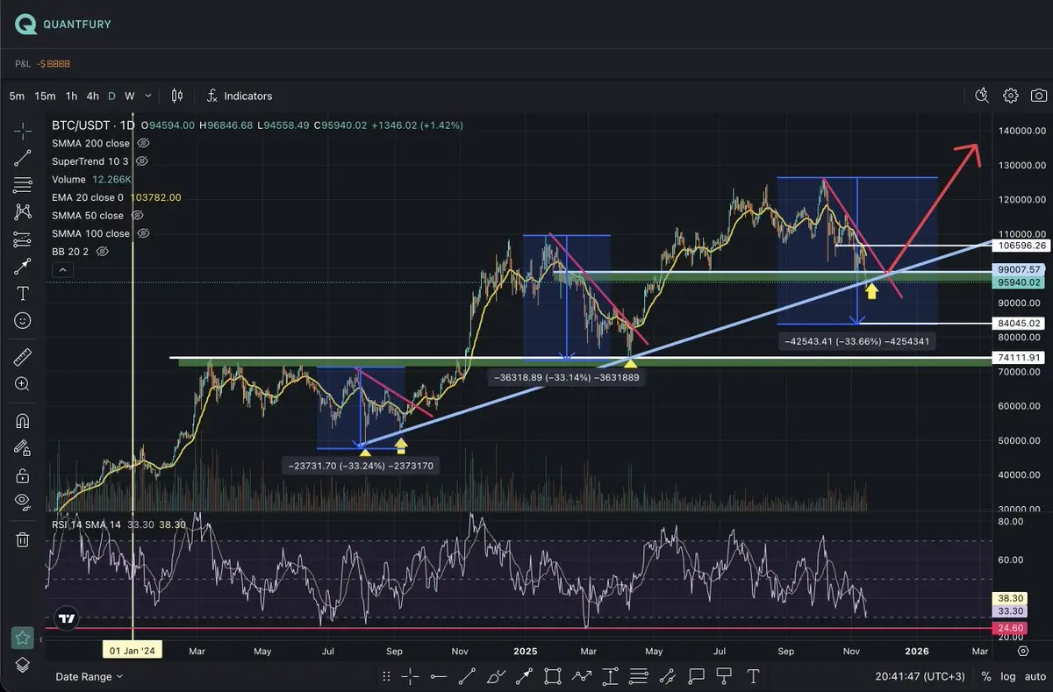1053x692 pixels.
Task: Select the path zigzag tool in bottom toolbar
Action: 582,676
